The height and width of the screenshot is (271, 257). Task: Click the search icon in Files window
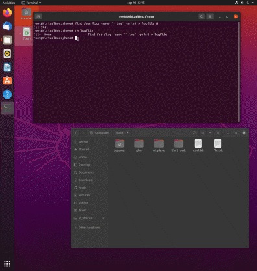coord(195,133)
